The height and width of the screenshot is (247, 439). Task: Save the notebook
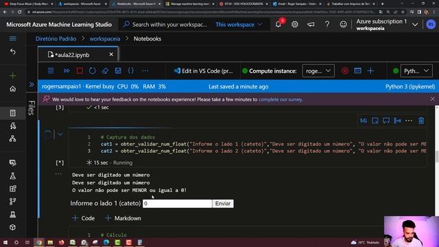(x=118, y=71)
